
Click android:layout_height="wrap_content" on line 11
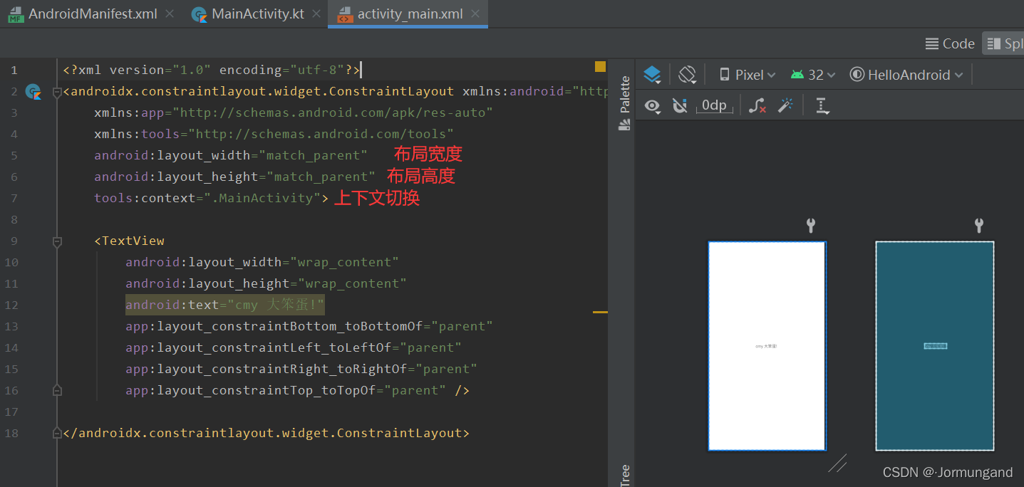click(x=266, y=283)
